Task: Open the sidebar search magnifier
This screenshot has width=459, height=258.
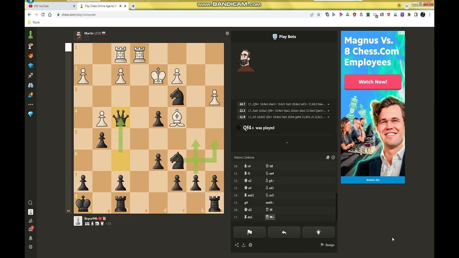Action: (x=30, y=203)
